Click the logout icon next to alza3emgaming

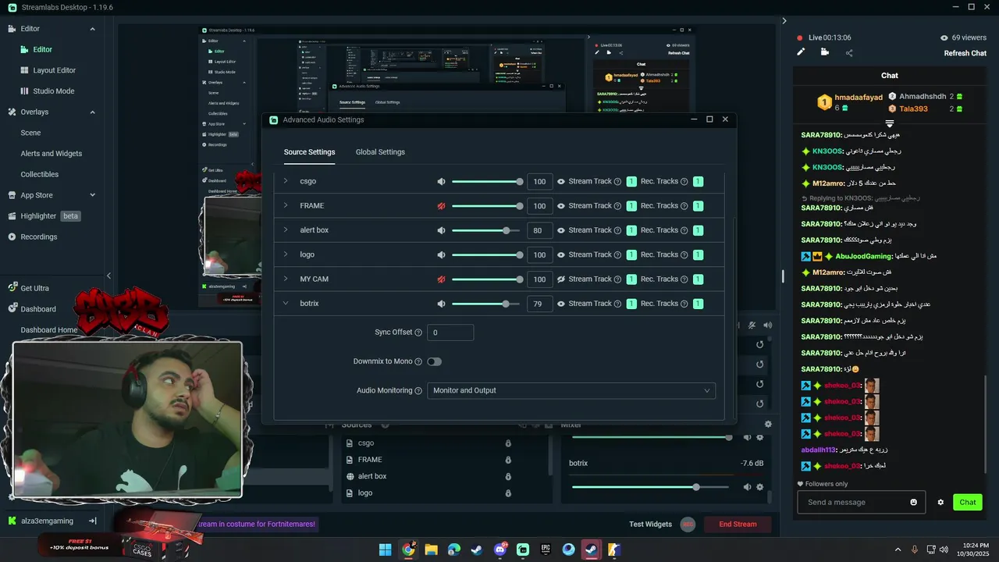point(92,521)
